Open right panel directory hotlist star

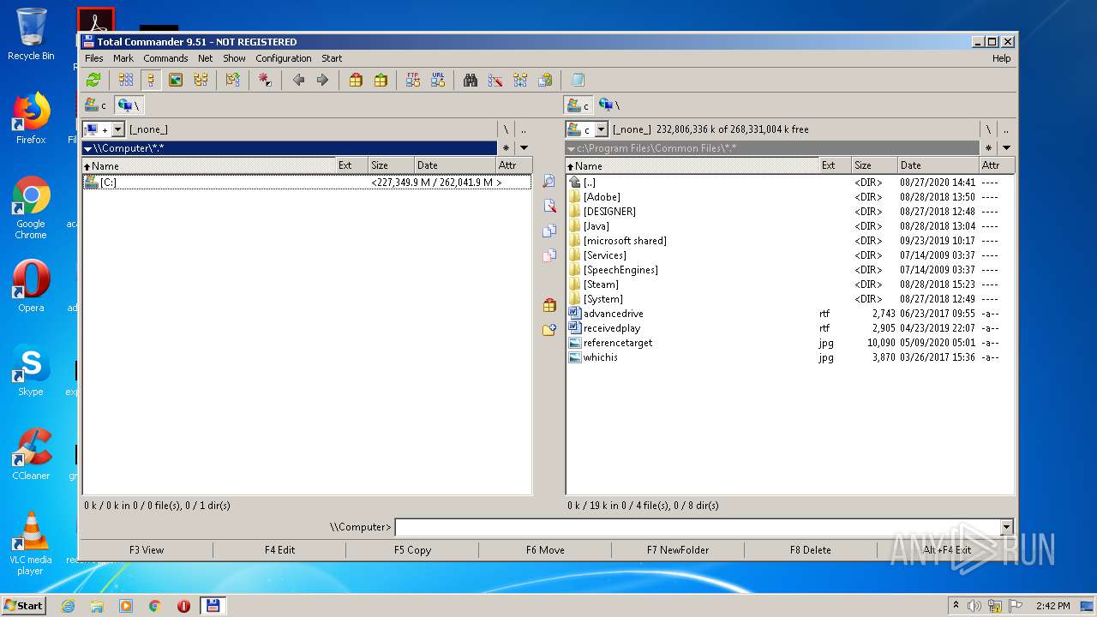[989, 148]
